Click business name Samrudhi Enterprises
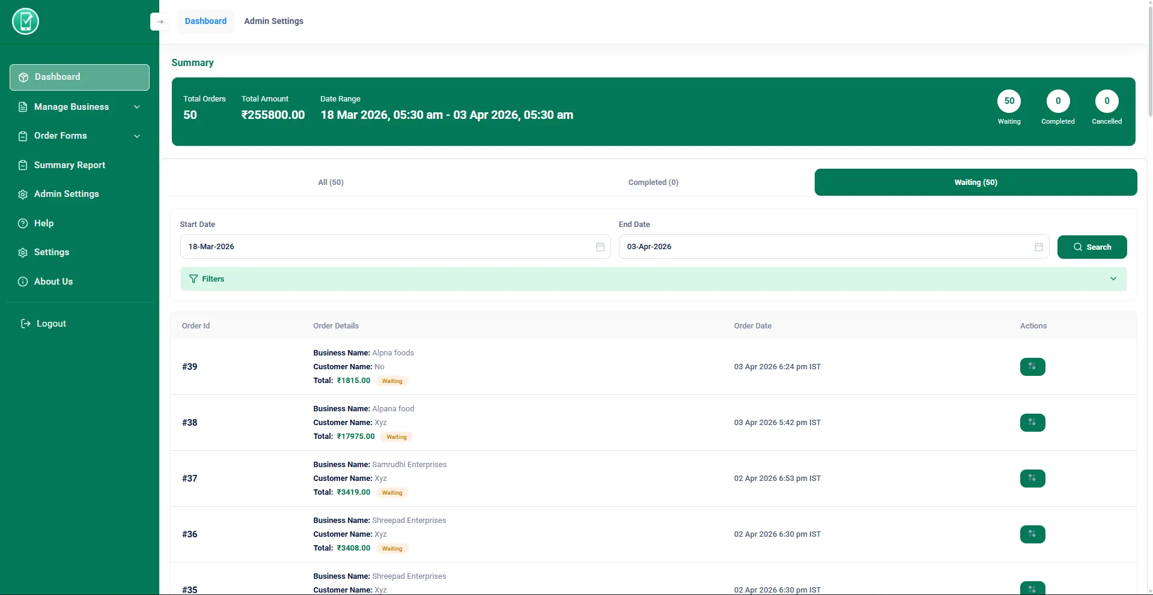This screenshot has height=595, width=1153. [409, 465]
